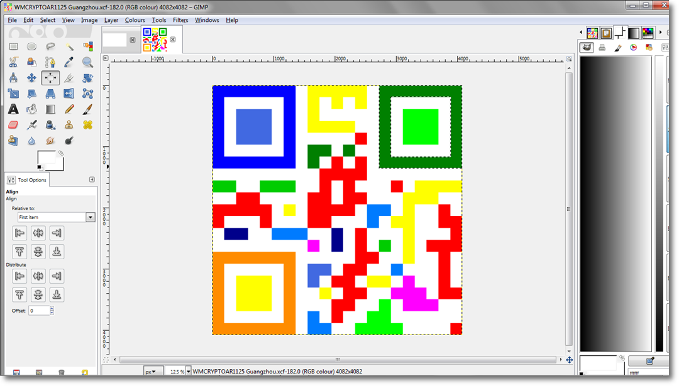Screen dimensions: 679x386
Task: Open the Tool Options tab configuration menu
Action: 92,180
